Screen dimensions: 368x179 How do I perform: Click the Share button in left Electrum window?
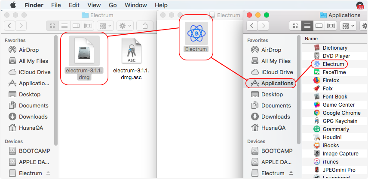point(145,25)
